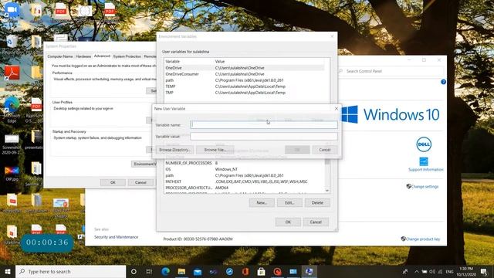494x278 pixels.
Task: Click the Variable value input field
Action: pyautogui.click(x=264, y=136)
